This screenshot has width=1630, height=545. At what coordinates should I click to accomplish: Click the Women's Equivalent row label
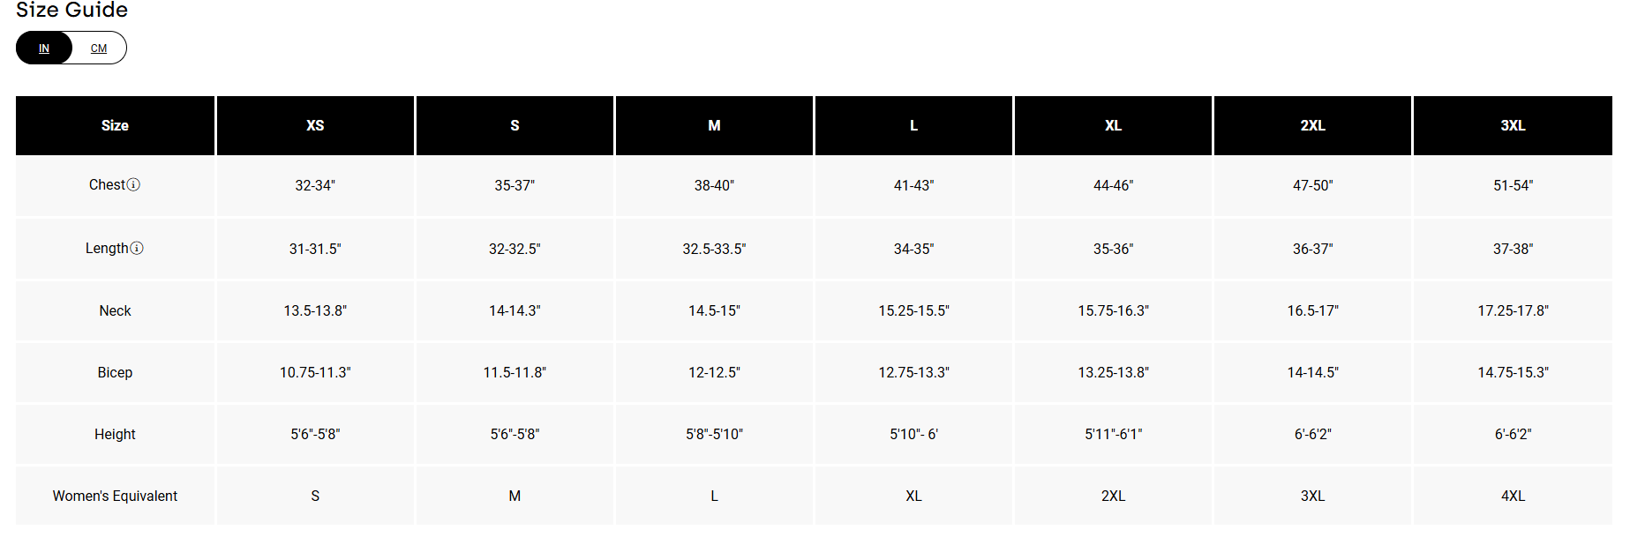pos(115,496)
